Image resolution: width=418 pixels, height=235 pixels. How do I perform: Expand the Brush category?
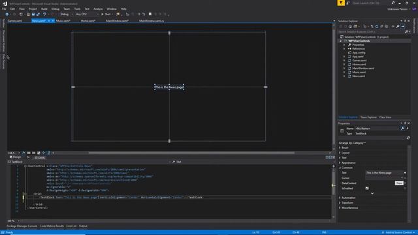(x=340, y=148)
